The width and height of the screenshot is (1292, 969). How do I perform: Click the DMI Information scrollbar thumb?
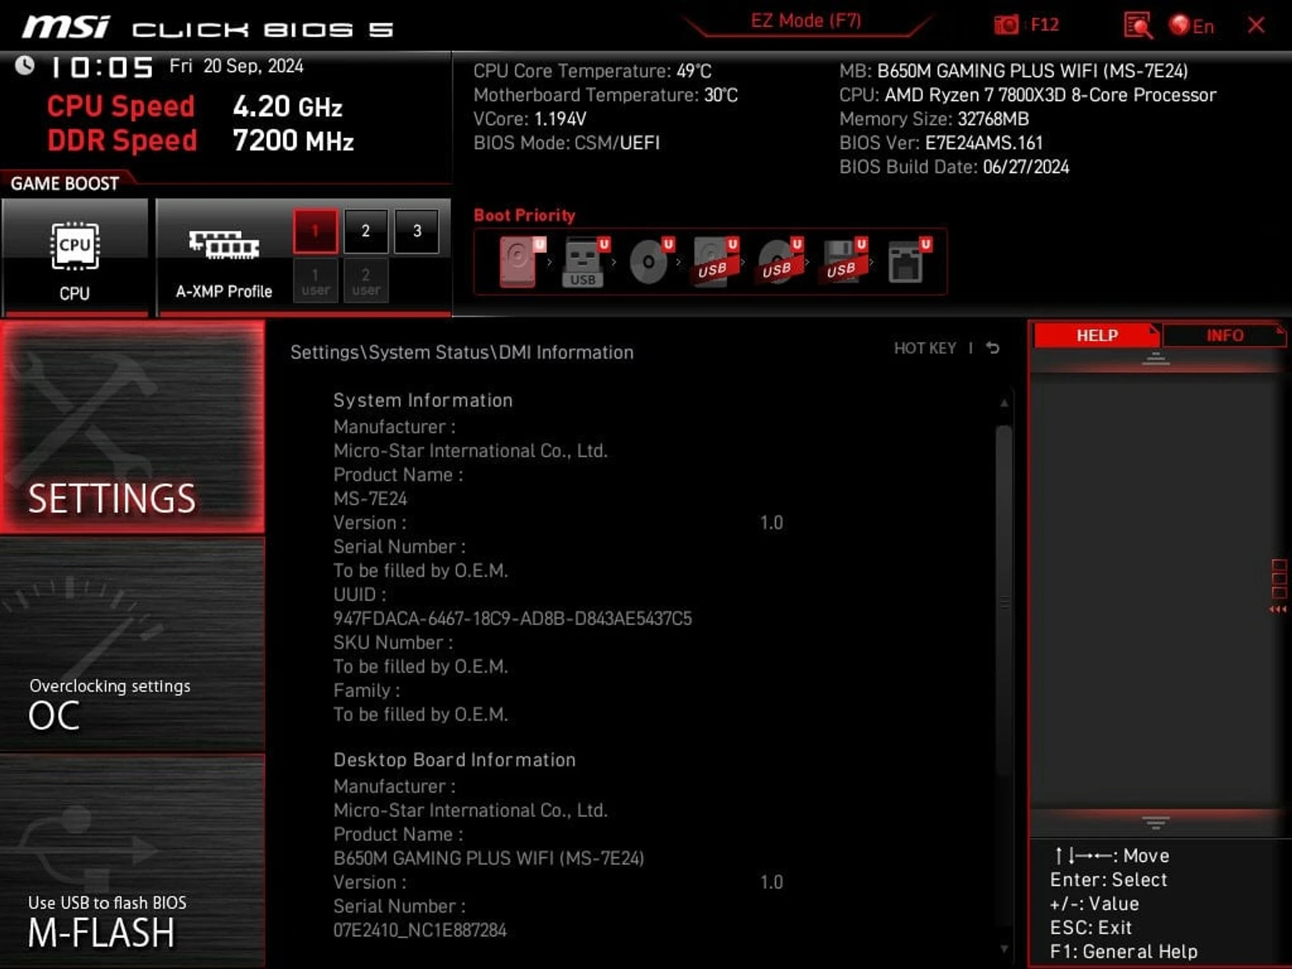[1004, 599]
